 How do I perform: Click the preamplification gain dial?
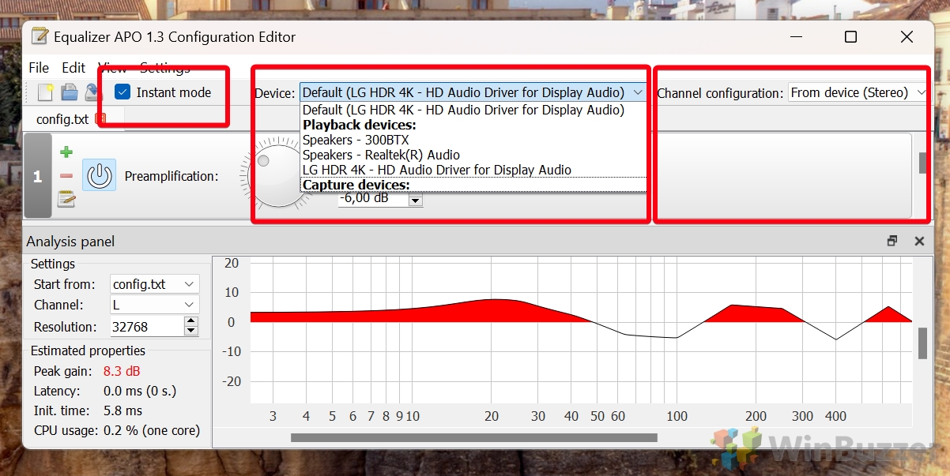click(x=277, y=178)
